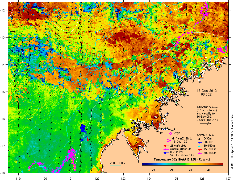Click the vertical IMOS copyright timestamp text
This screenshot has width=234, height=181.
pos(232,142)
